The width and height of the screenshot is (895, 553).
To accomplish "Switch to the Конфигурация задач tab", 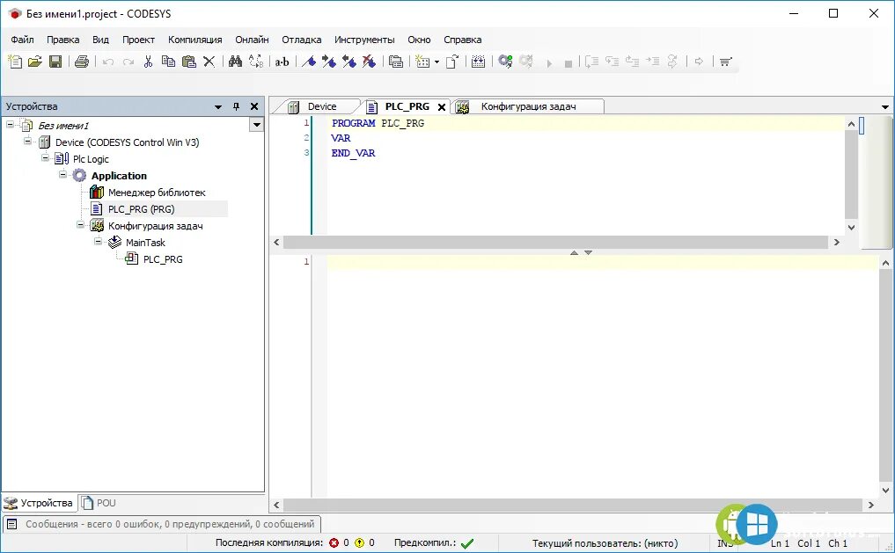I will click(528, 106).
